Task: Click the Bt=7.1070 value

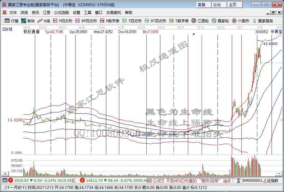Action: (x=150, y=32)
